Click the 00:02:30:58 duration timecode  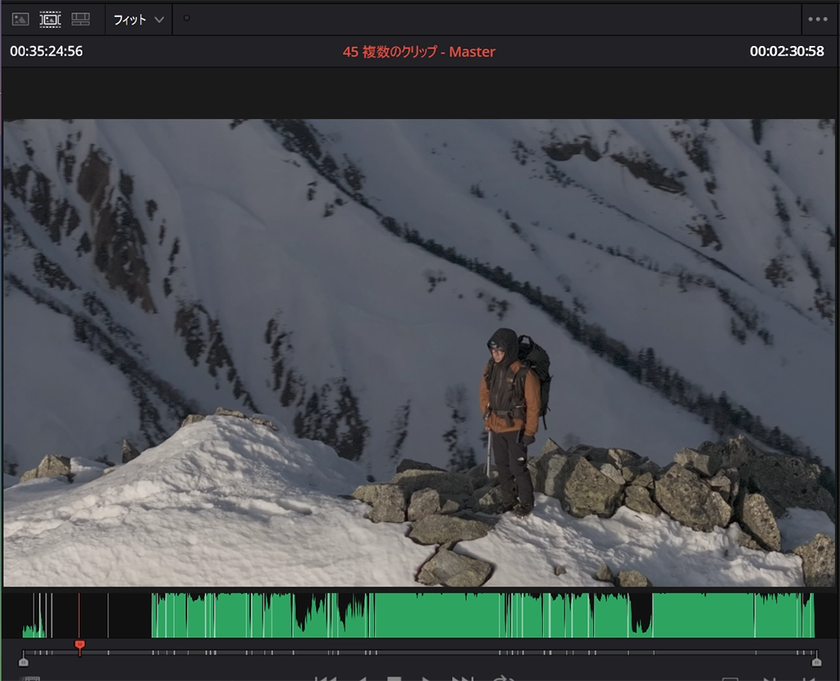(787, 52)
